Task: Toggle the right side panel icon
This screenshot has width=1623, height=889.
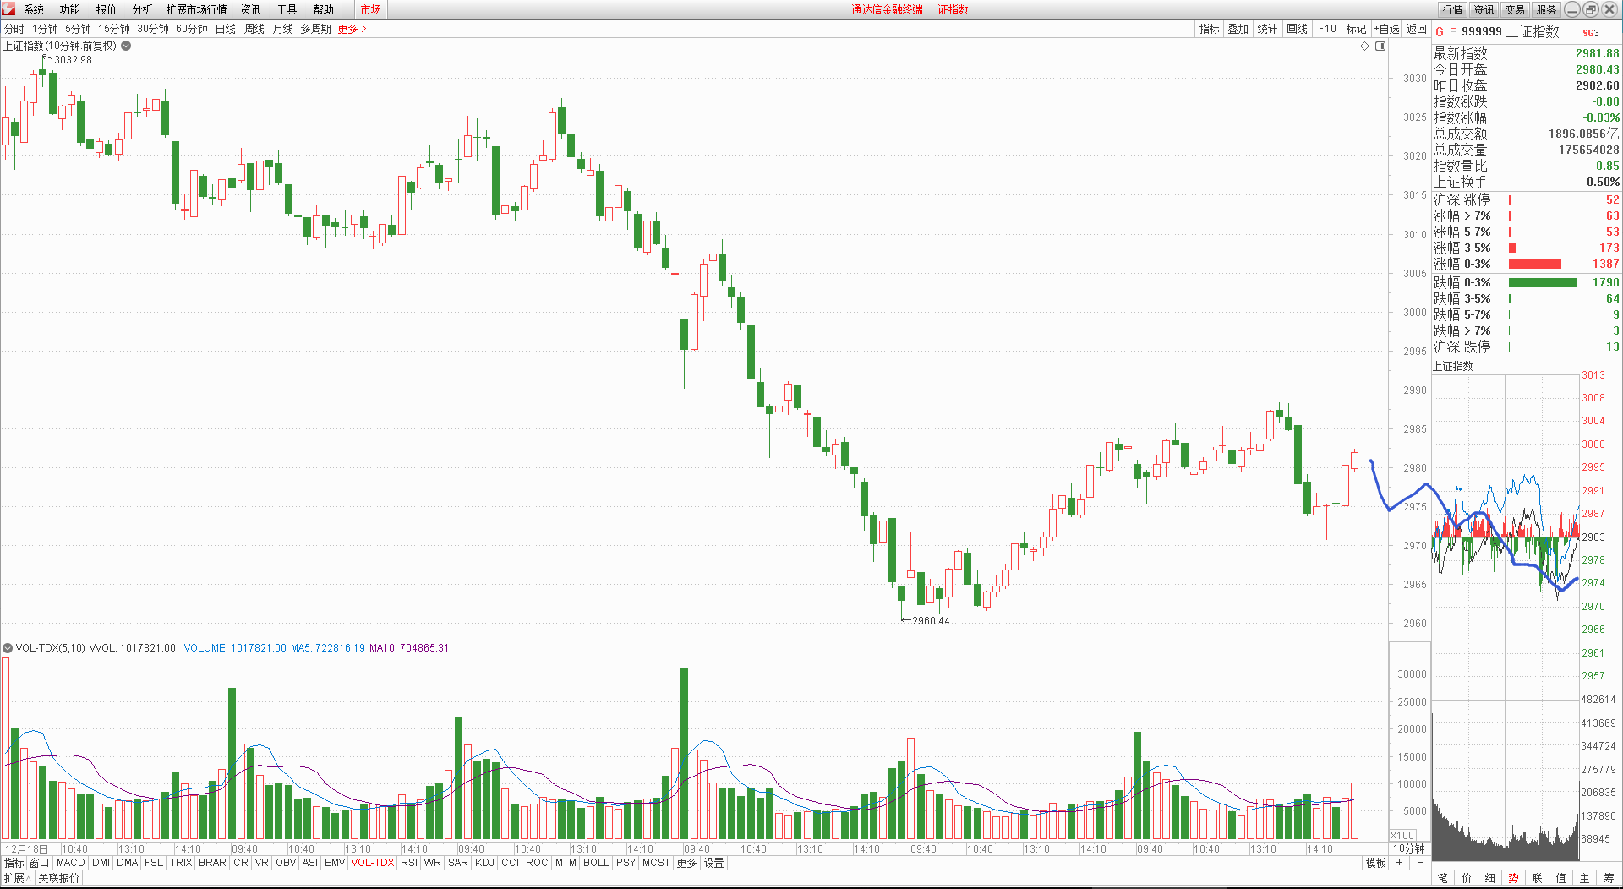Action: point(1380,46)
